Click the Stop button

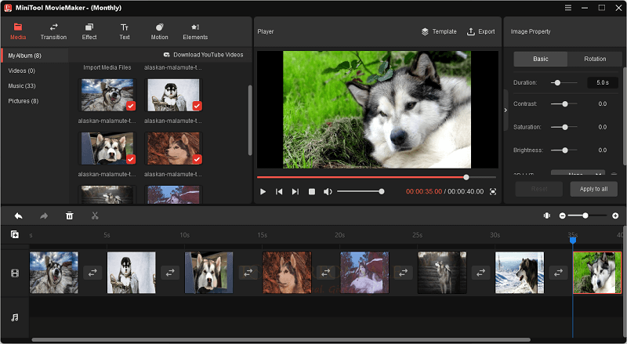(312, 192)
